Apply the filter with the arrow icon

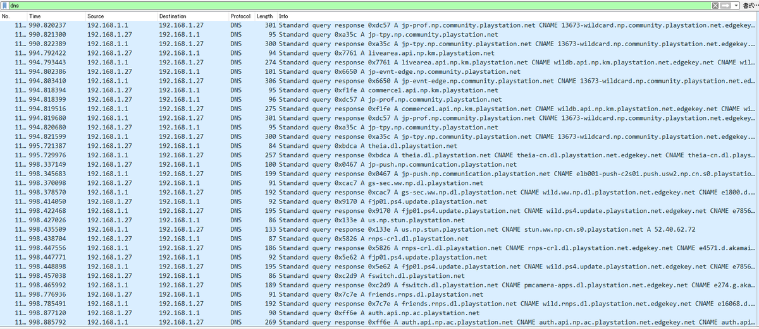pyautogui.click(x=725, y=5)
